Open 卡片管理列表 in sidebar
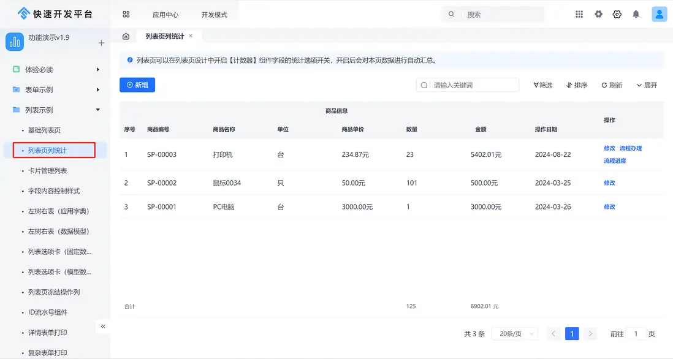This screenshot has height=359, width=673. (x=47, y=171)
